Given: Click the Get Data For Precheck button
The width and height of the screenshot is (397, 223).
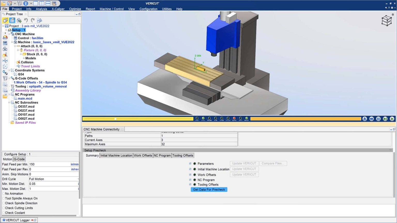Looking at the screenshot, I should click(x=209, y=189).
